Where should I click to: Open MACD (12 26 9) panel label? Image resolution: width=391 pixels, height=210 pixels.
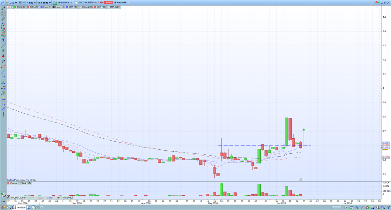pos(18,198)
